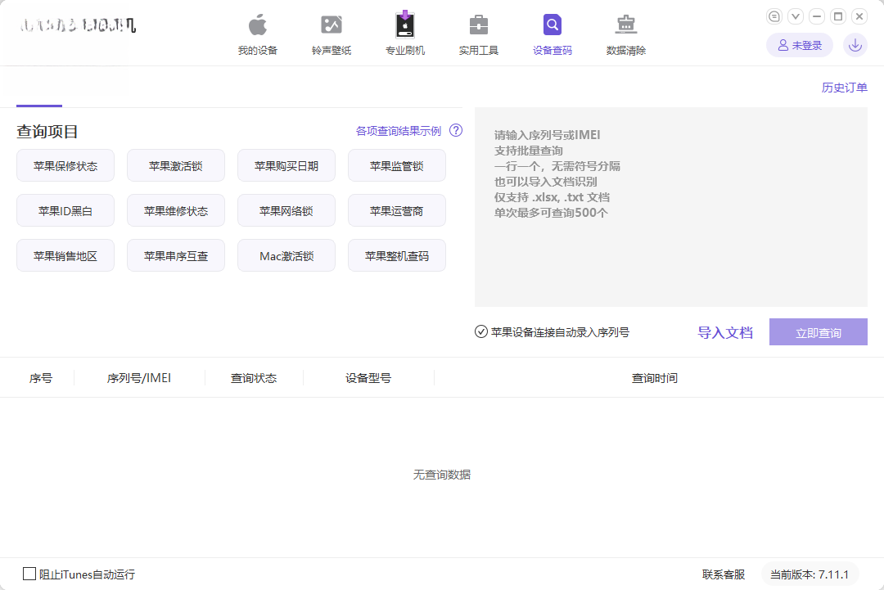The width and height of the screenshot is (884, 590).
Task: Open 历史订单 link
Action: point(844,88)
